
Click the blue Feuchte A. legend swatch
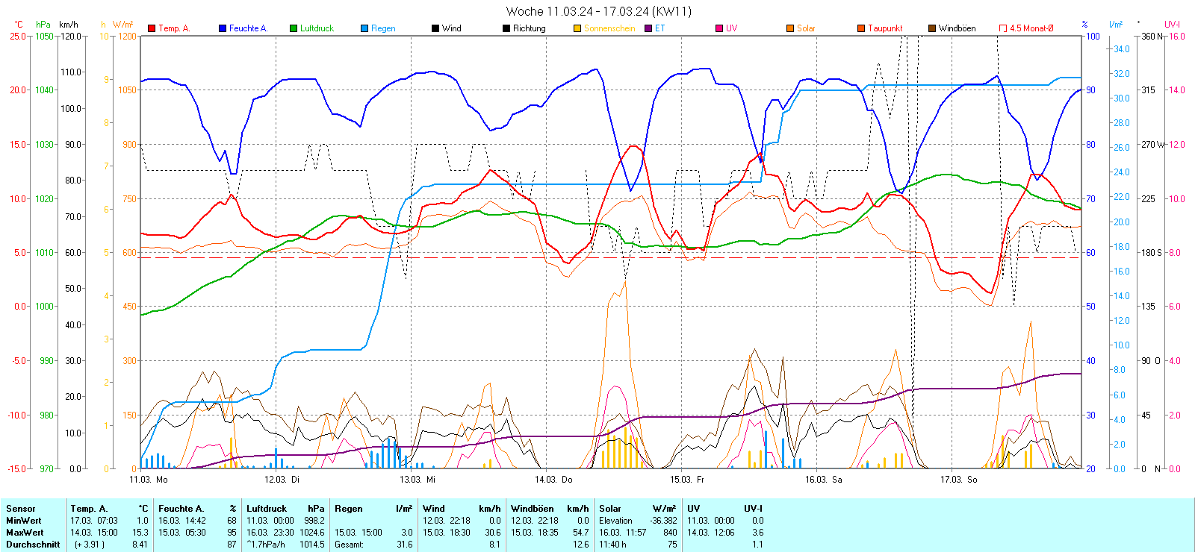click(223, 28)
